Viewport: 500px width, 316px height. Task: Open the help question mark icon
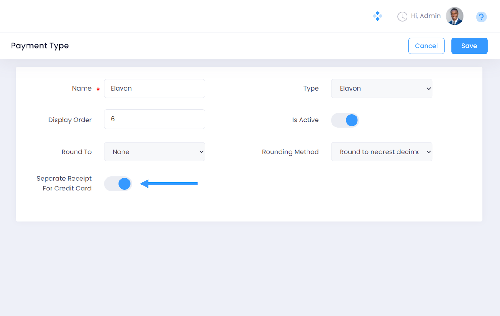pyautogui.click(x=481, y=17)
